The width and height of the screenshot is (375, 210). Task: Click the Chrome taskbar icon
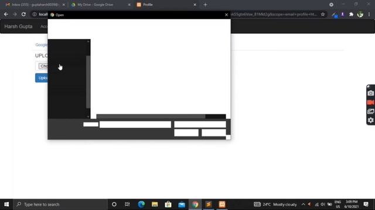pos(195,204)
